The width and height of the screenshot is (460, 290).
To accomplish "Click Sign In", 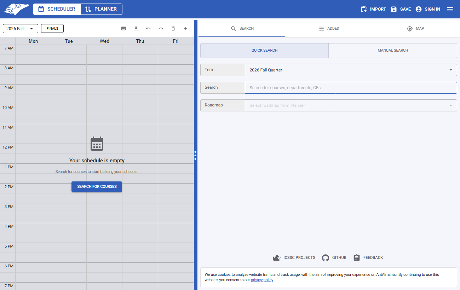I will [x=428, y=9].
